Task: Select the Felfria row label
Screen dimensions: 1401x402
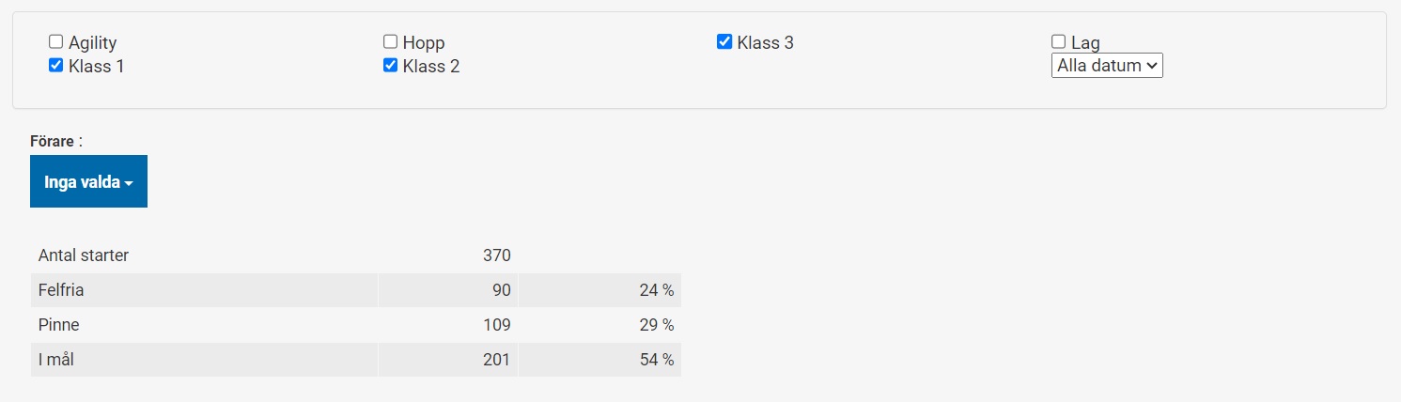Action: [61, 290]
